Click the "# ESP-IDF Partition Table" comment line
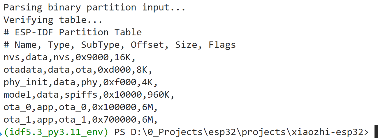 click(73, 32)
